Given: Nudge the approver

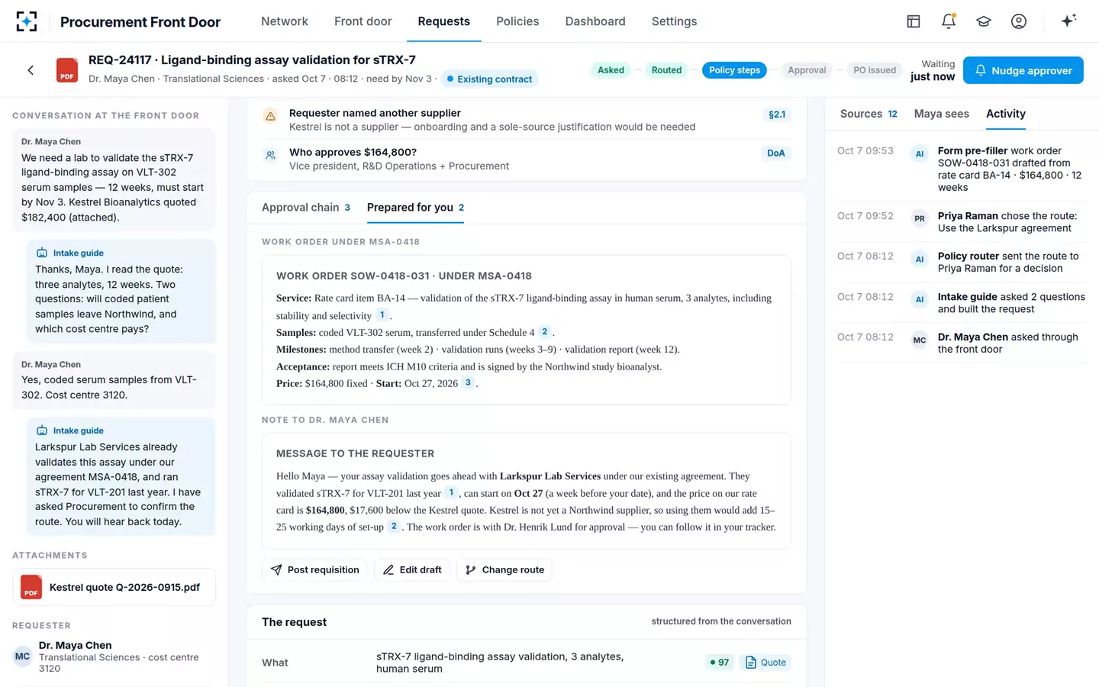Looking at the screenshot, I should point(1023,70).
